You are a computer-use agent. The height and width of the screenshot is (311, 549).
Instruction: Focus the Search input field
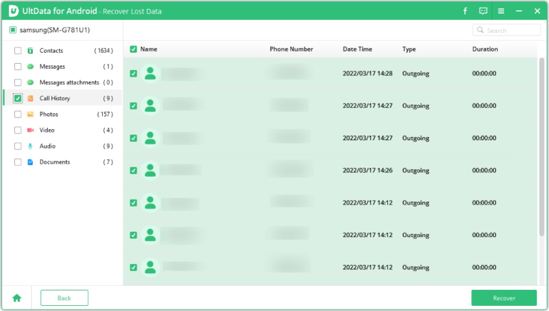coord(506,30)
